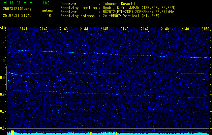Click the 0.7 kHz frequency label
This screenshot has height=135, width=212.
(x=3, y=111)
